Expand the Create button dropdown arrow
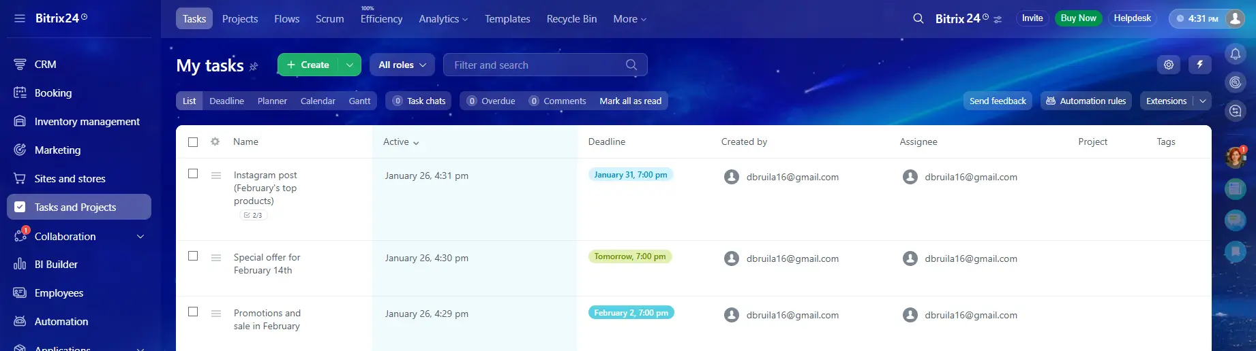The height and width of the screenshot is (351, 1256). (x=349, y=65)
